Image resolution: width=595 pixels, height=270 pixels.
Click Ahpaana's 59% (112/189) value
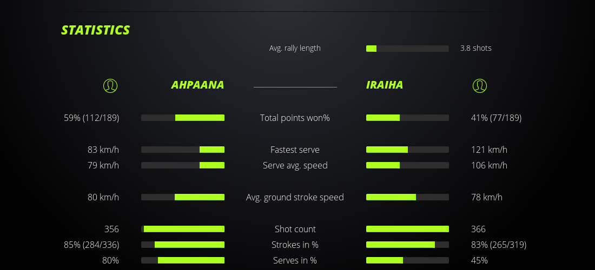[91, 118]
